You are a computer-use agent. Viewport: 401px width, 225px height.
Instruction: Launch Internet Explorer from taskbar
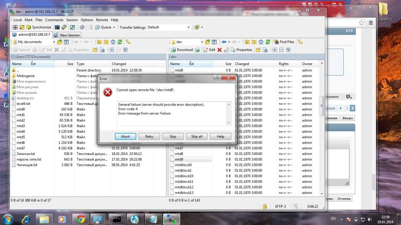(26, 219)
